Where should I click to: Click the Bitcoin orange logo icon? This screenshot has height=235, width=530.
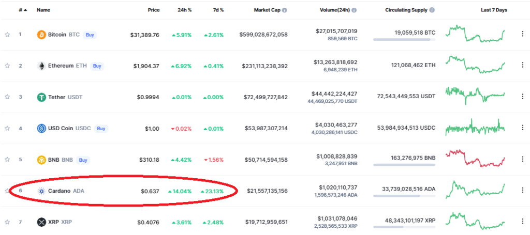[x=41, y=35]
